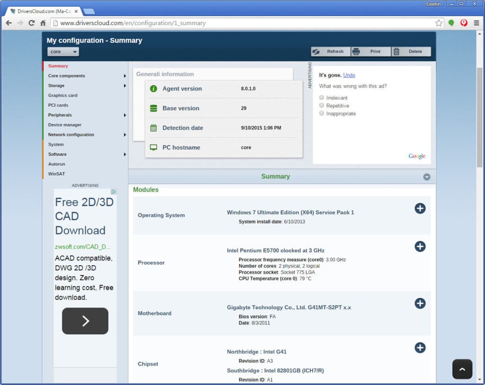Expand the Peripherals submenu arrow
Viewport: 485px width, 385px height.
[125, 115]
